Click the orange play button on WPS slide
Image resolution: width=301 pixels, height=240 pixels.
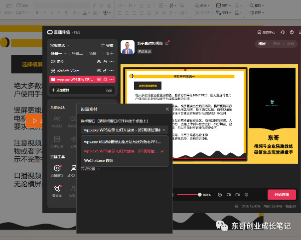tap(34, 120)
